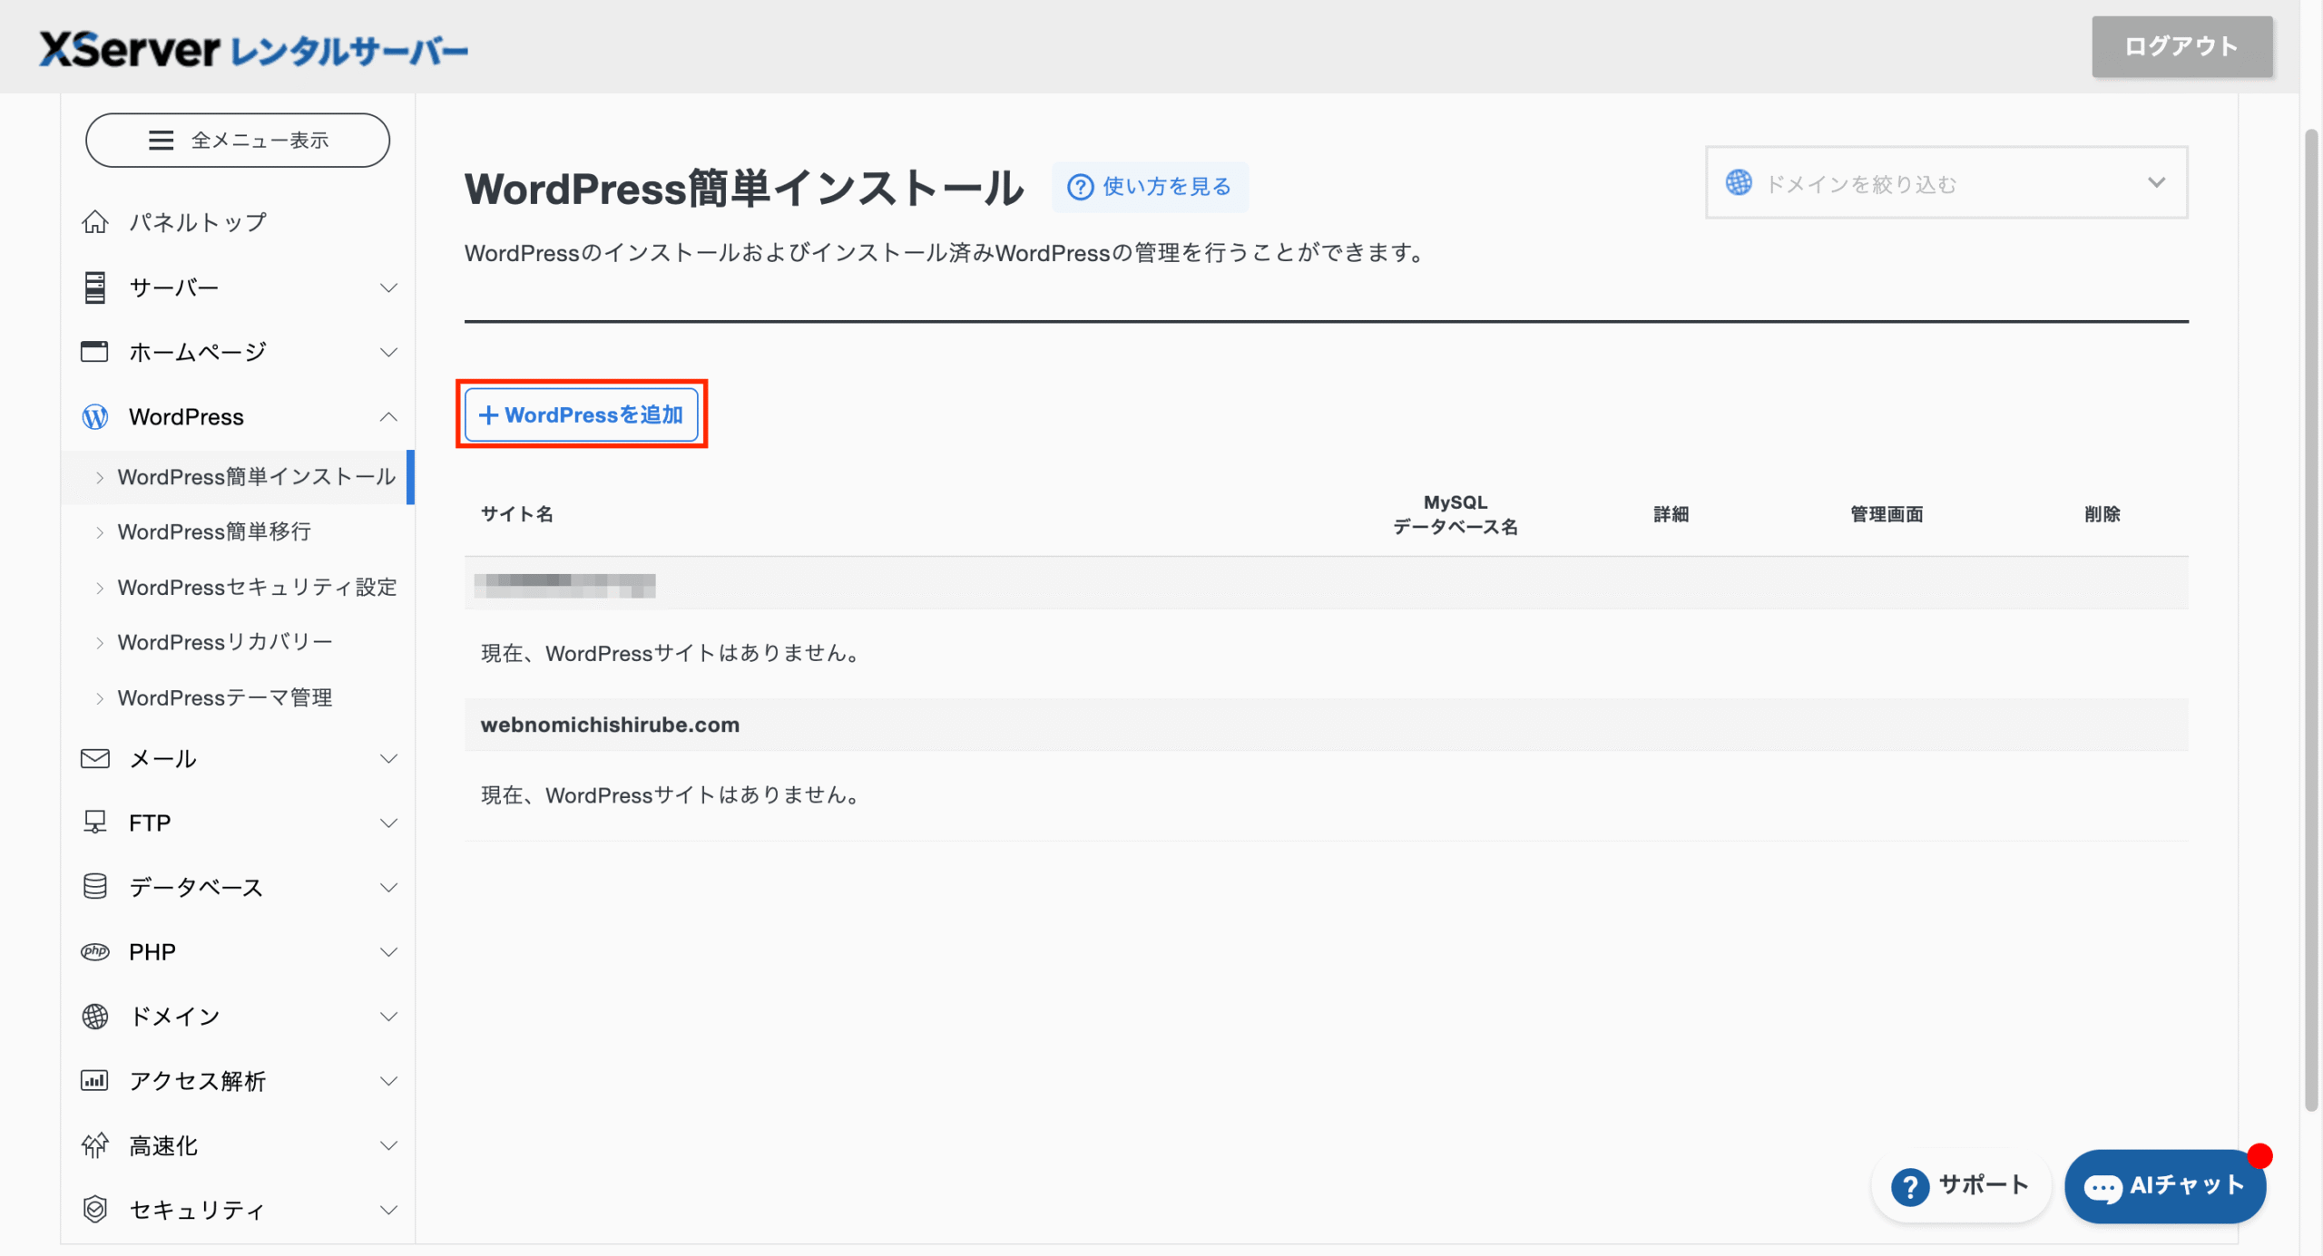The height and width of the screenshot is (1256, 2323).
Task: Click the ドメイン menu label
Action: pyautogui.click(x=174, y=1017)
